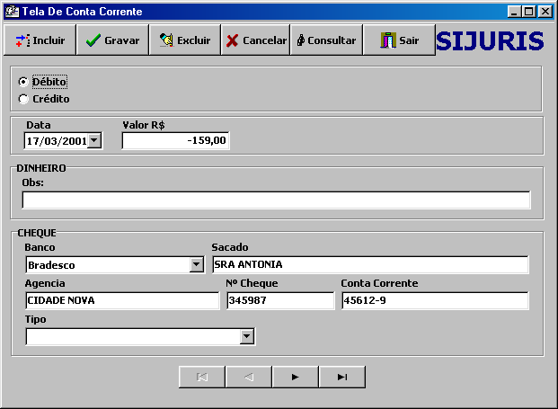Select the Crédito radio option
This screenshot has height=409, width=558.
(23, 99)
